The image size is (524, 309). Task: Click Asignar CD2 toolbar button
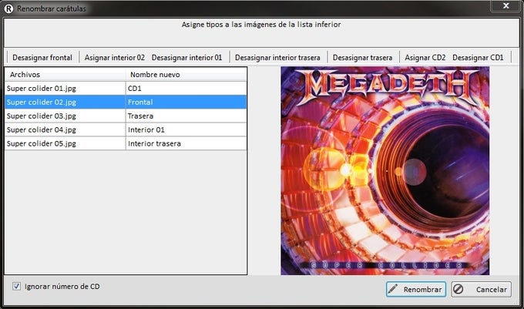click(x=425, y=58)
